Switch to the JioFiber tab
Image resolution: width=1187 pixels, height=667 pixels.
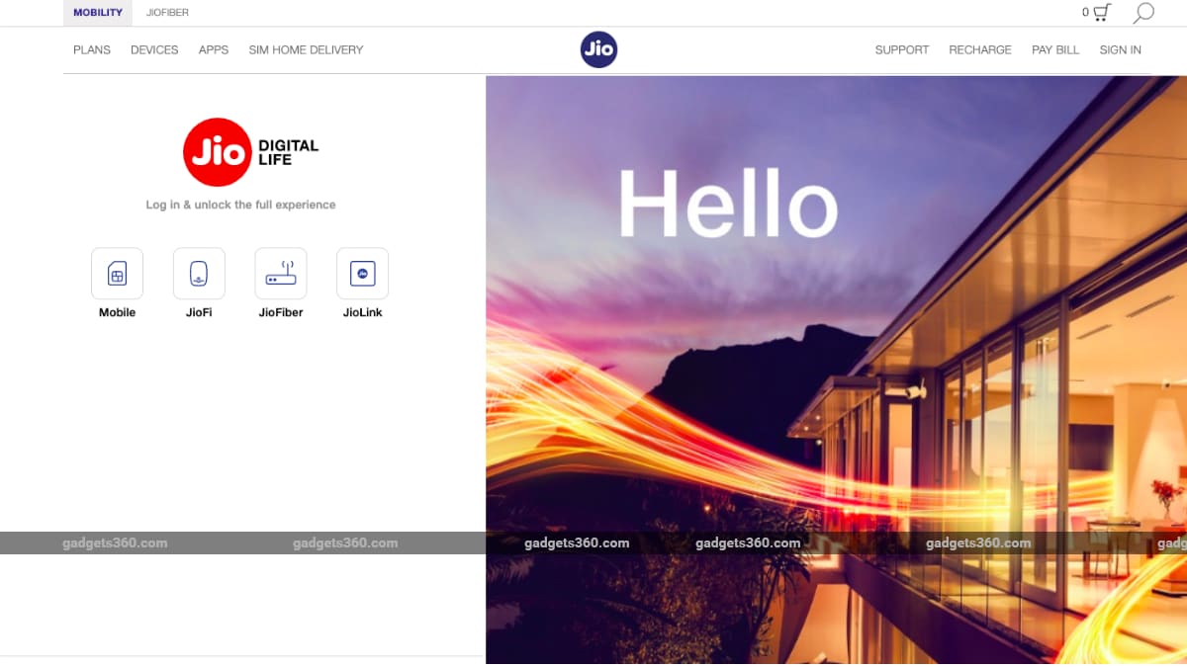167,13
